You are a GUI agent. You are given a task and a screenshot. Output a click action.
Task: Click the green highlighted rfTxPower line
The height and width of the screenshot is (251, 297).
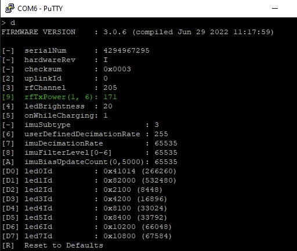coord(59,97)
